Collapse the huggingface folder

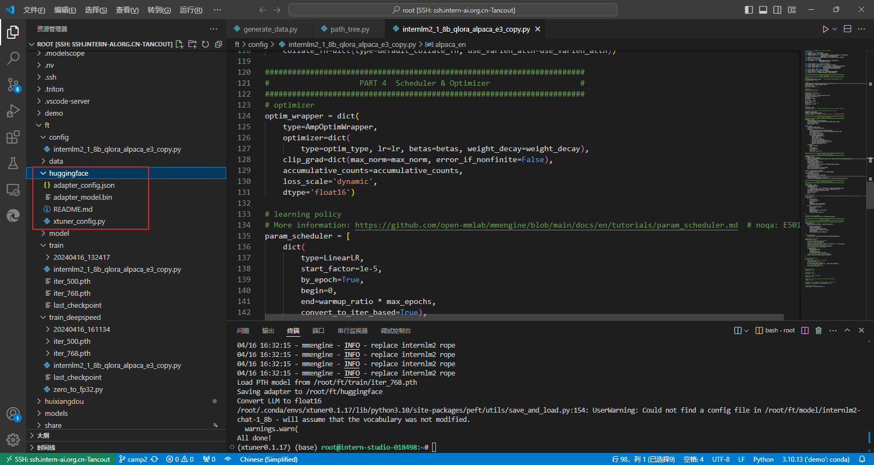pyautogui.click(x=68, y=173)
